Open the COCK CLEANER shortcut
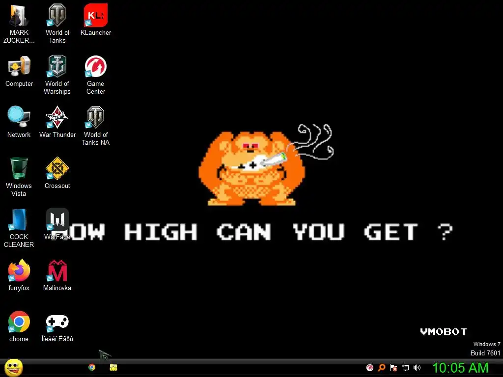Image resolution: width=503 pixels, height=377 pixels. click(x=19, y=219)
